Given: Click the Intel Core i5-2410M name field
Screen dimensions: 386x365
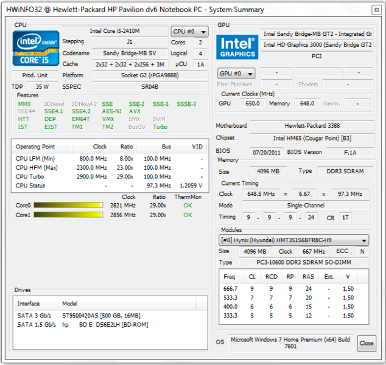Looking at the screenshot, I should [x=115, y=31].
